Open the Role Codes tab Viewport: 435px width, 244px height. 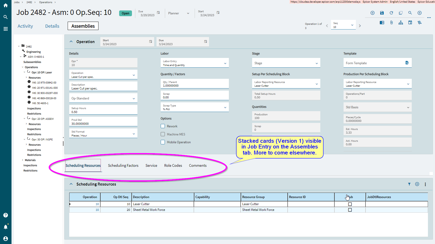pyautogui.click(x=173, y=165)
